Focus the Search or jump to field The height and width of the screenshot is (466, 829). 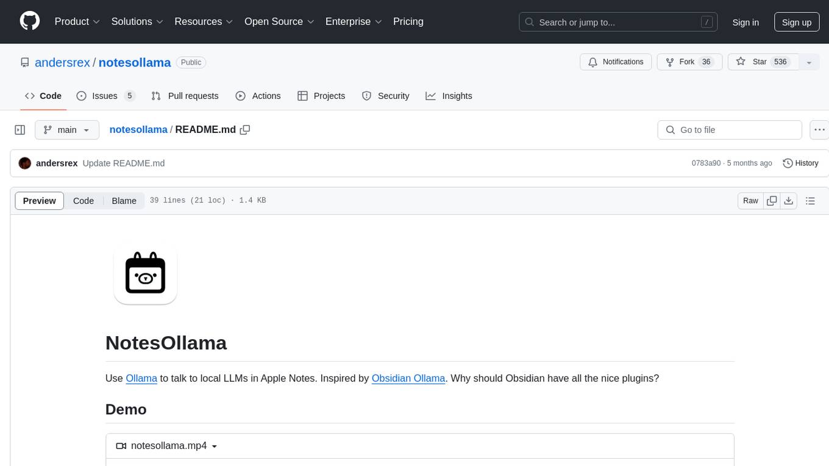pyautogui.click(x=617, y=22)
